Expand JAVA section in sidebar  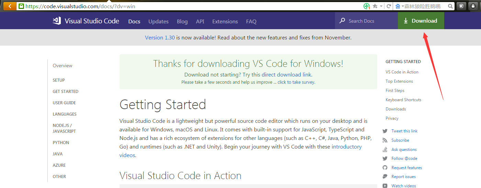58,154
